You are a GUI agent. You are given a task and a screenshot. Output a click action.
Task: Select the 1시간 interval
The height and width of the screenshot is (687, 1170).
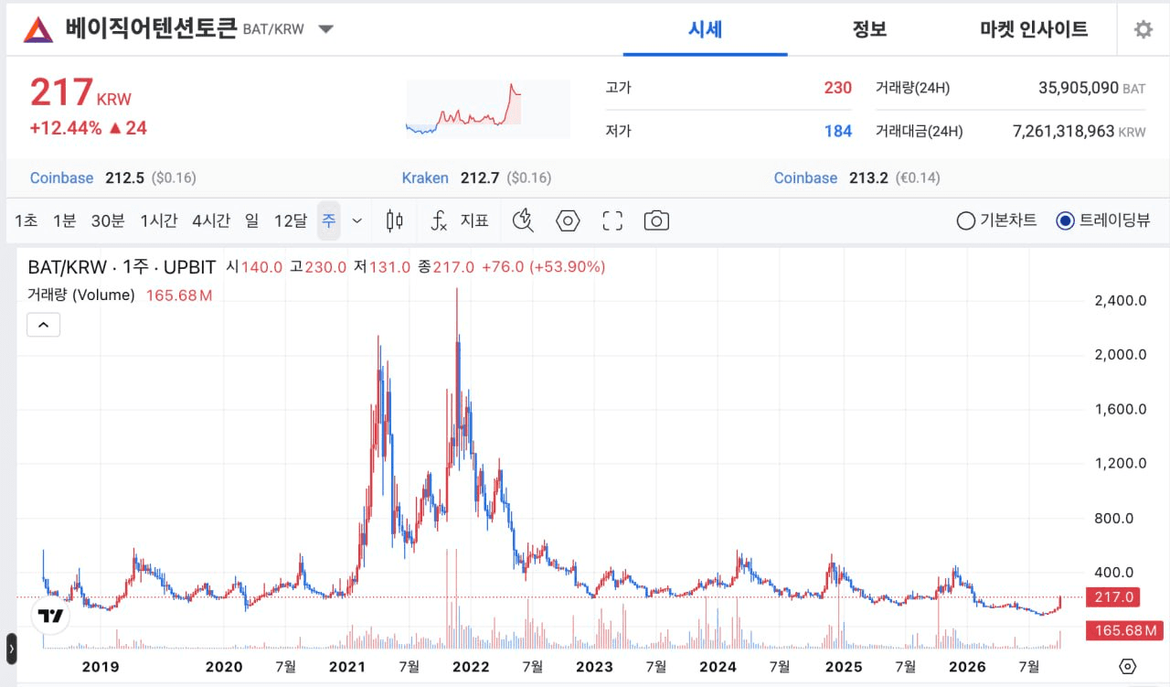159,220
